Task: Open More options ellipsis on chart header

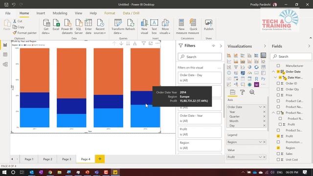Action: pos(157,44)
